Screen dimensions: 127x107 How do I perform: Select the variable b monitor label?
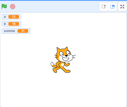pos(5,24)
